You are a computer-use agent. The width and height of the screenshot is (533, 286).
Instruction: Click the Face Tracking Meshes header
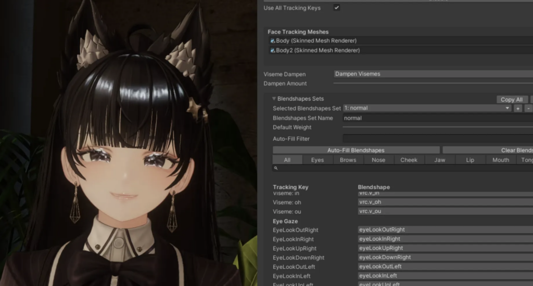298,32
